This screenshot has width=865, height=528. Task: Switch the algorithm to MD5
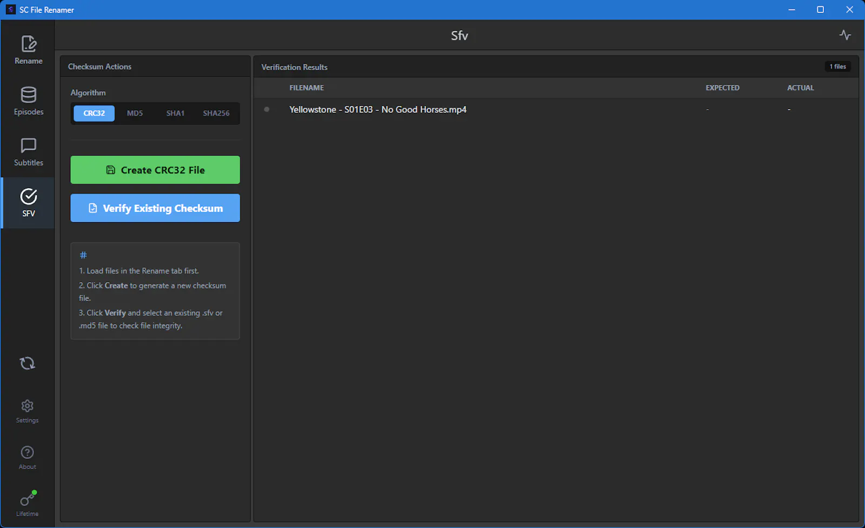click(135, 113)
